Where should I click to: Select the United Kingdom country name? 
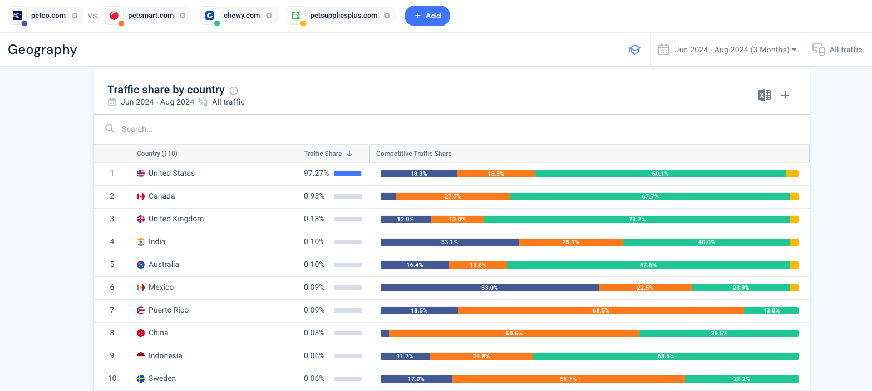(176, 219)
